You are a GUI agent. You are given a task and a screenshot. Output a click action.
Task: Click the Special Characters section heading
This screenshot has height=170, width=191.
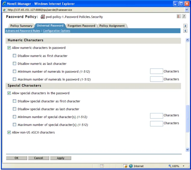tap(24, 86)
